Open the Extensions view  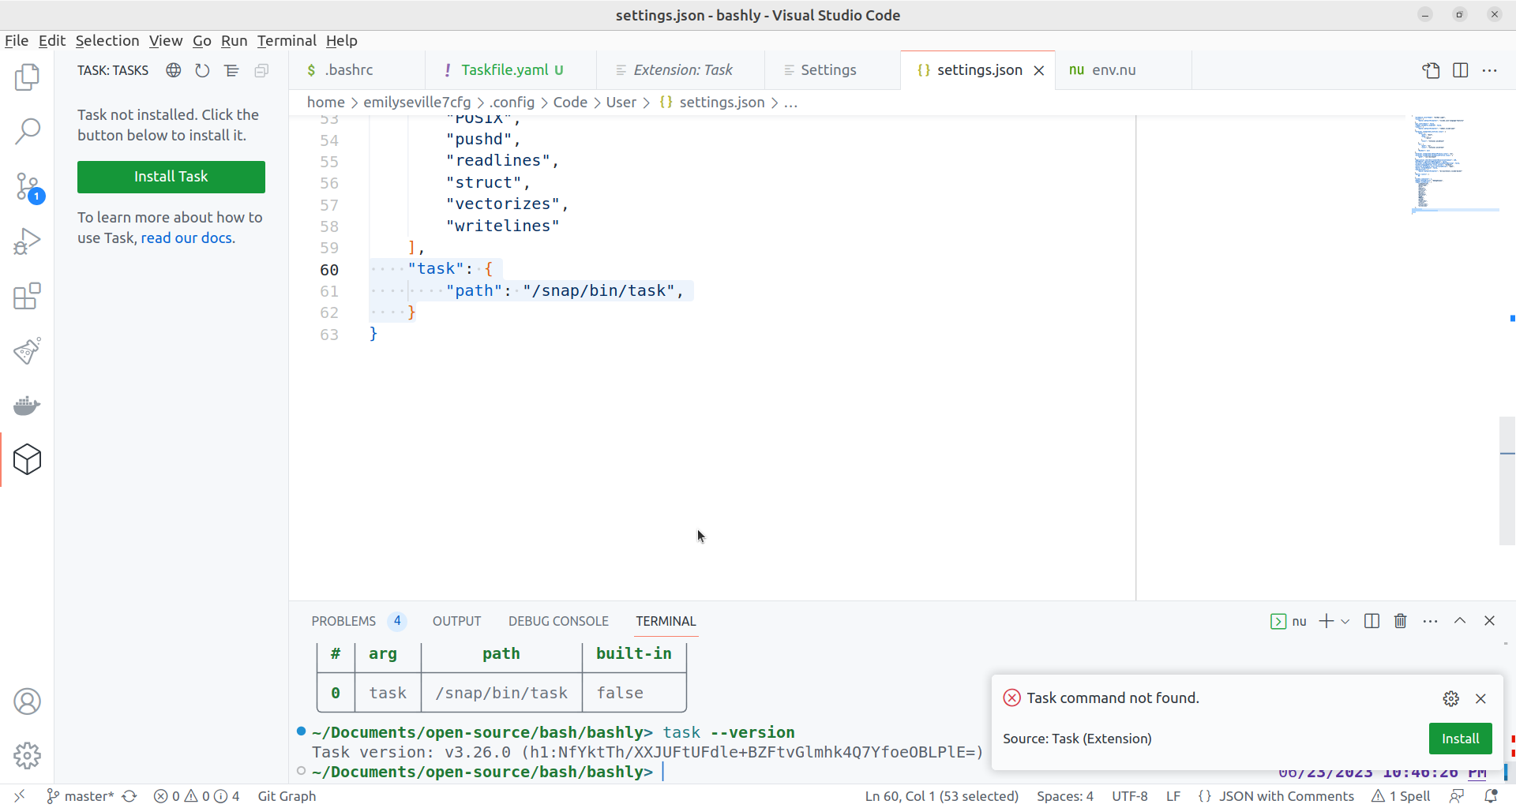tap(27, 296)
